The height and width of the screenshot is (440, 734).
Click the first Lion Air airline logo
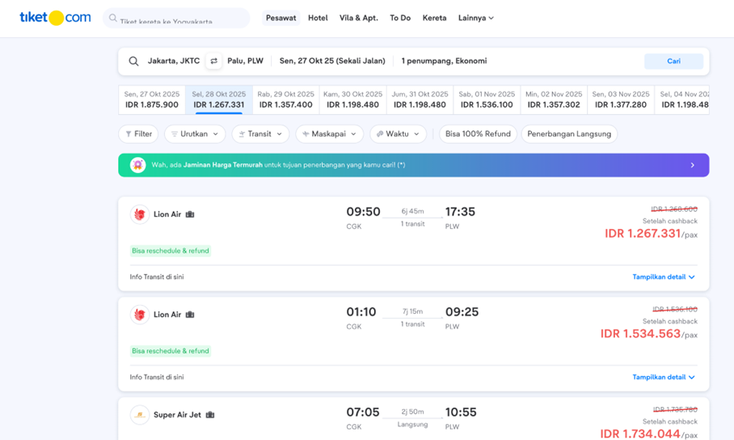pyautogui.click(x=140, y=214)
